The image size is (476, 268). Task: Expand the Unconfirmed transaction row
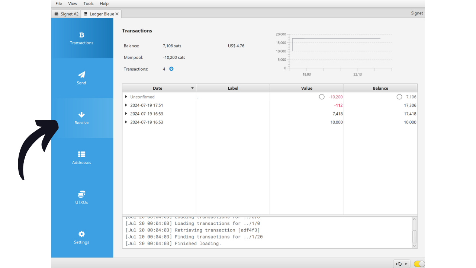126,97
